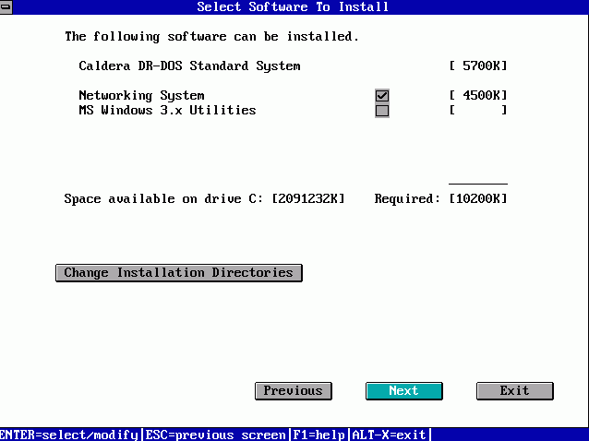This screenshot has width=589, height=441.
Task: Select the Networking System label
Action: 141,96
